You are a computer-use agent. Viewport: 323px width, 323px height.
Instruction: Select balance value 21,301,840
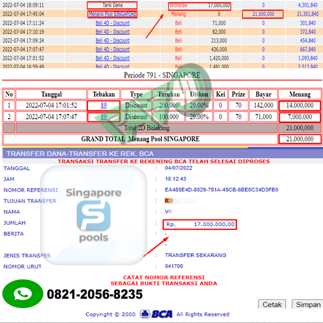pos(308,14)
